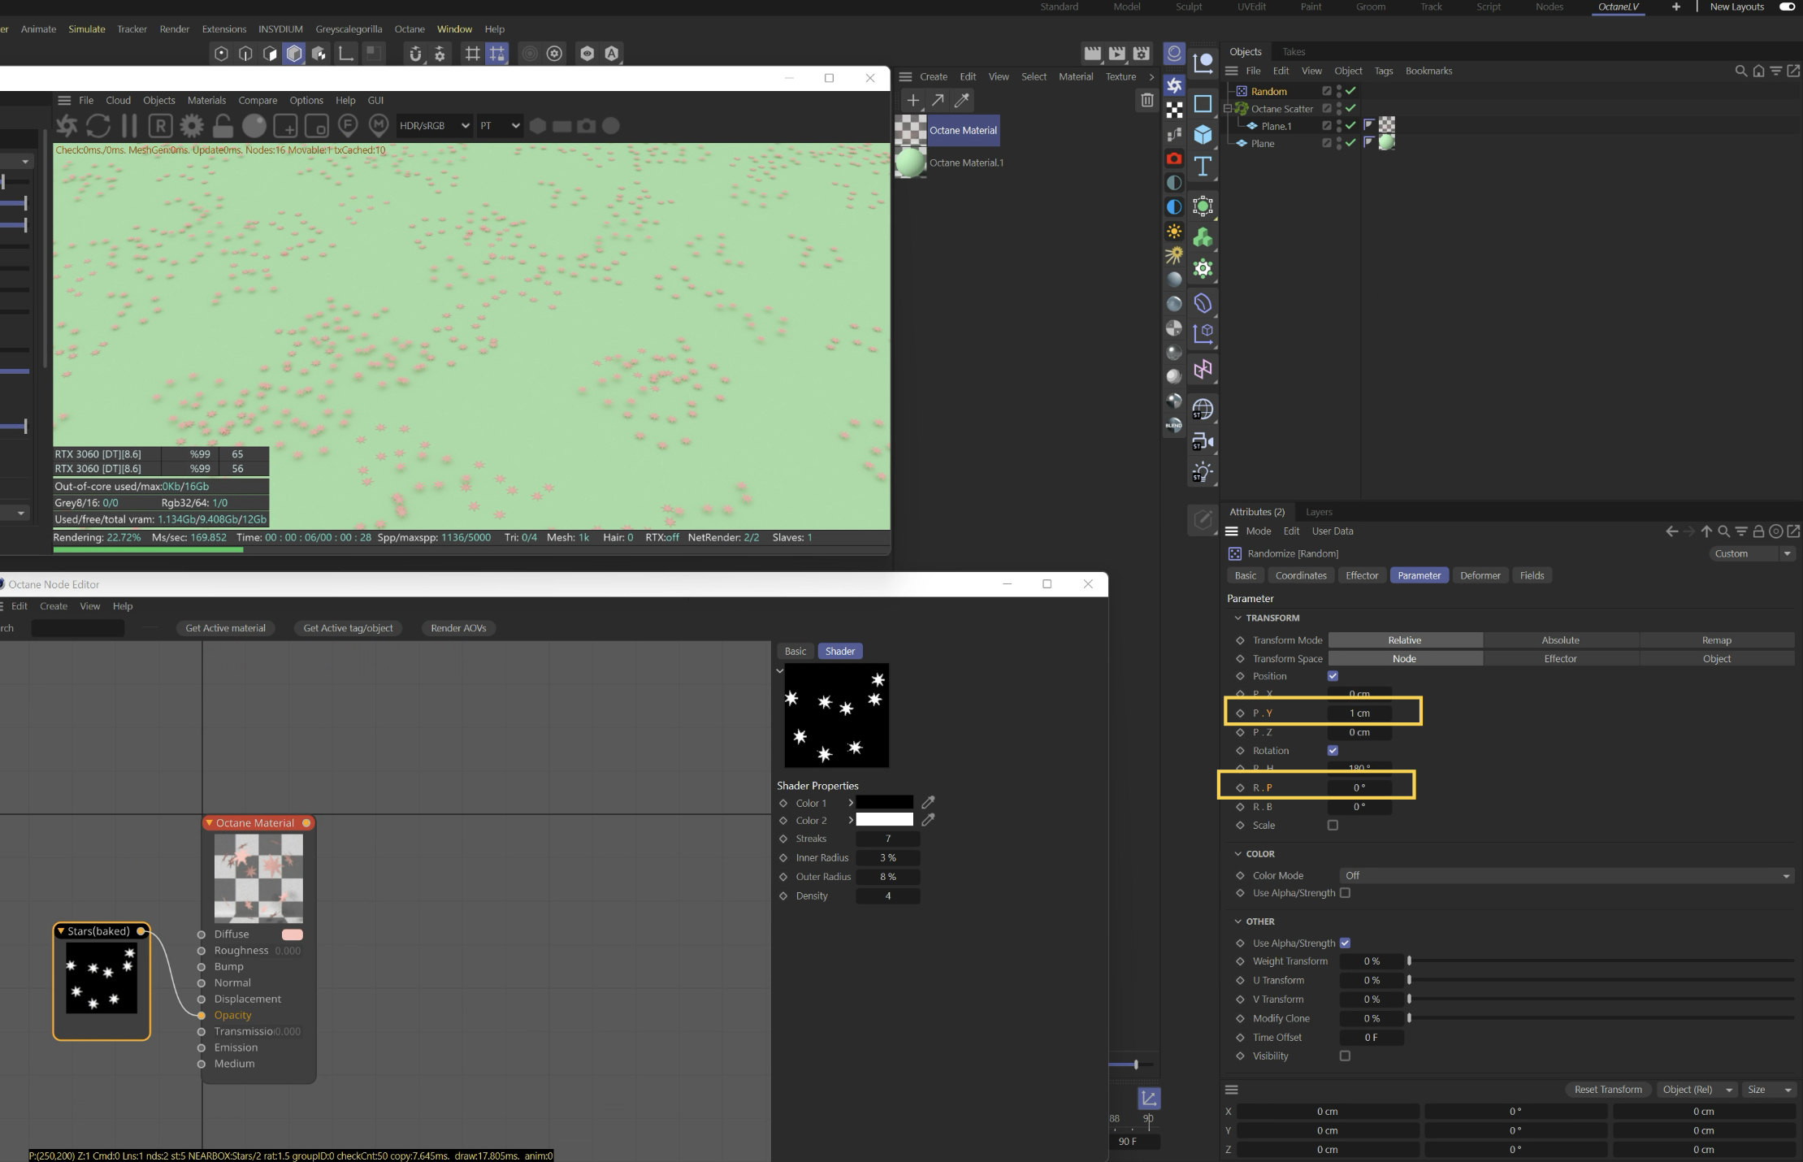The image size is (1803, 1162).
Task: Disable the Rotation checkbox
Action: coord(1333,750)
